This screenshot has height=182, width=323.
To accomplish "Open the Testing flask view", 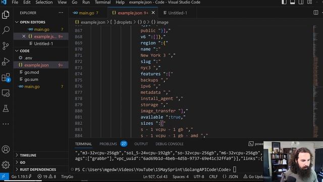I will pyautogui.click(x=6, y=108).
